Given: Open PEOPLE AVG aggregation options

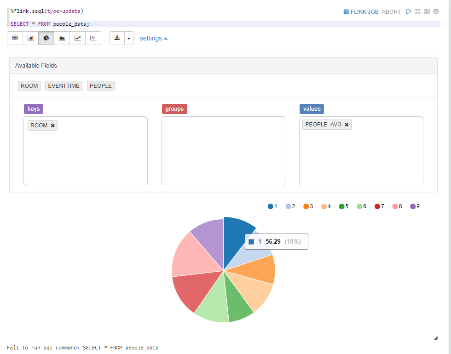Looking at the screenshot, I should (x=335, y=125).
